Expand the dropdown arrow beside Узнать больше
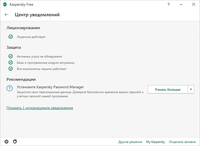This screenshot has height=146, width=200. [191, 89]
